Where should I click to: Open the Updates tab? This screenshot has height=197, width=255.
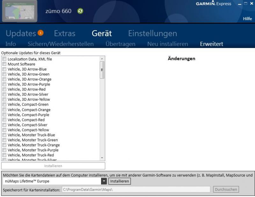[x=21, y=33]
